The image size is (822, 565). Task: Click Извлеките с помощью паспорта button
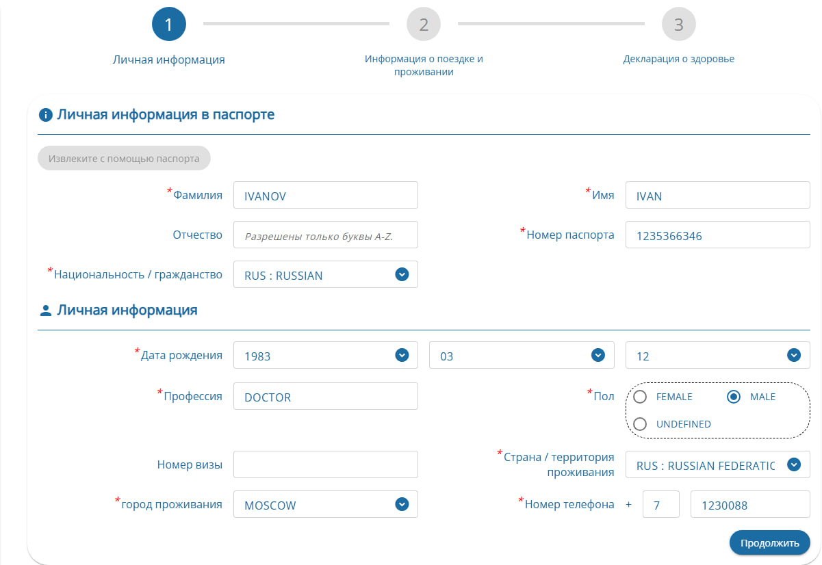(x=124, y=158)
